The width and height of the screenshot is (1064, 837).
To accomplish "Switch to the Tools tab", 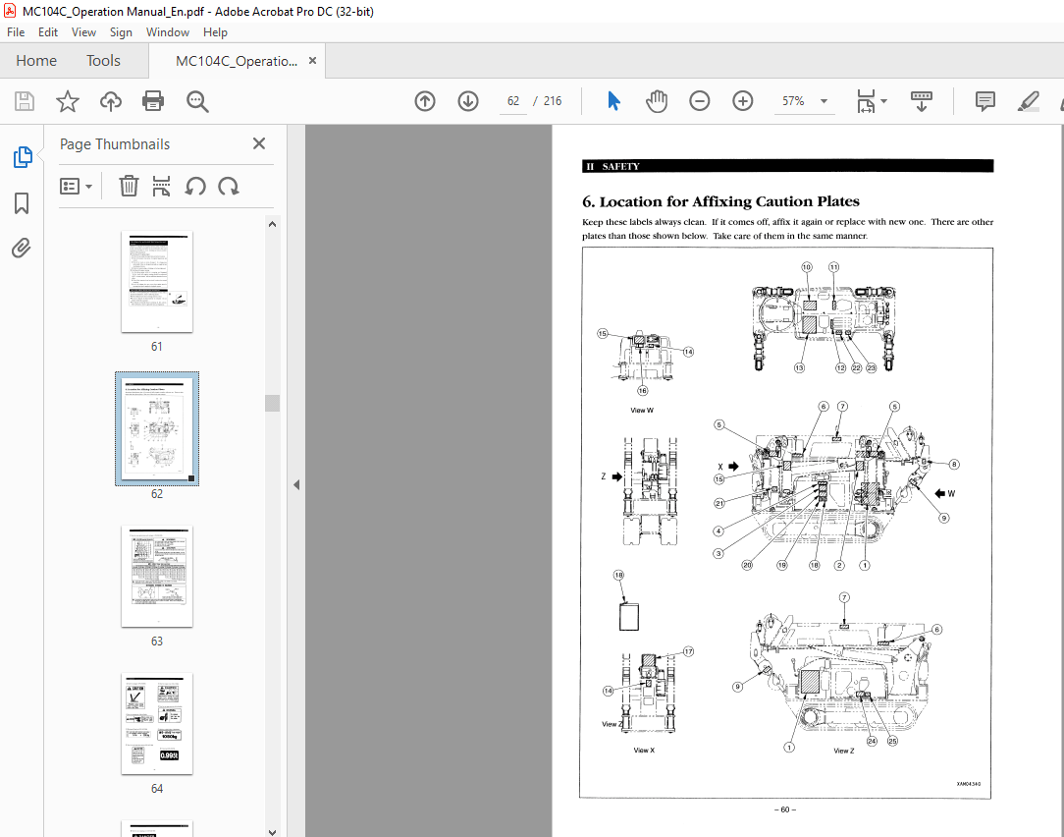I will point(103,60).
